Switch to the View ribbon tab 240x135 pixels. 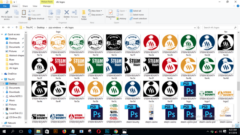[x=35, y=6]
